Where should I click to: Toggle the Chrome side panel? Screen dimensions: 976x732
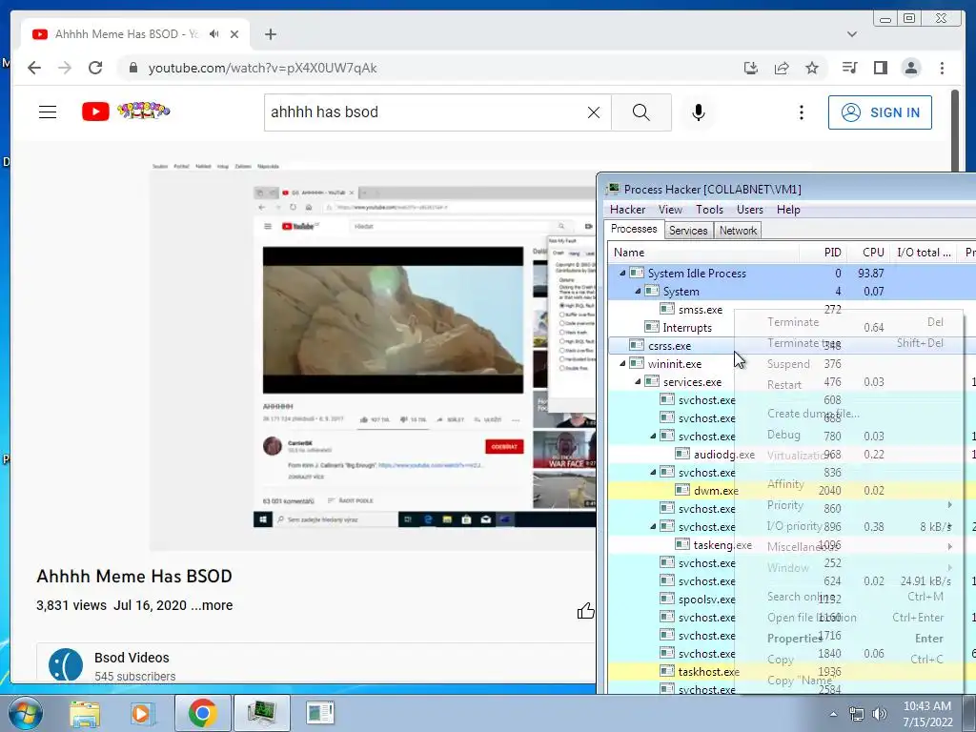pyautogui.click(x=880, y=68)
